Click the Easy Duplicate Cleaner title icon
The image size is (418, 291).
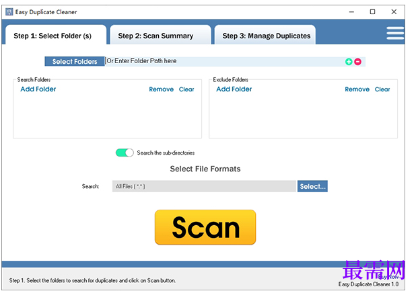[x=9, y=11]
